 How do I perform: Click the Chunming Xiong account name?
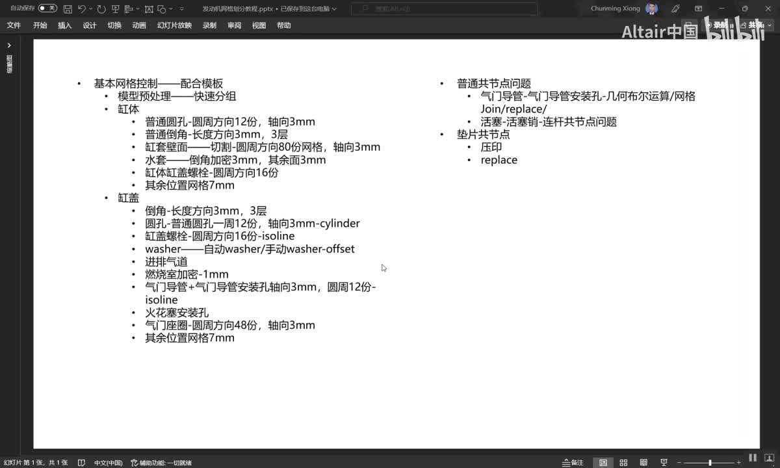click(x=616, y=8)
